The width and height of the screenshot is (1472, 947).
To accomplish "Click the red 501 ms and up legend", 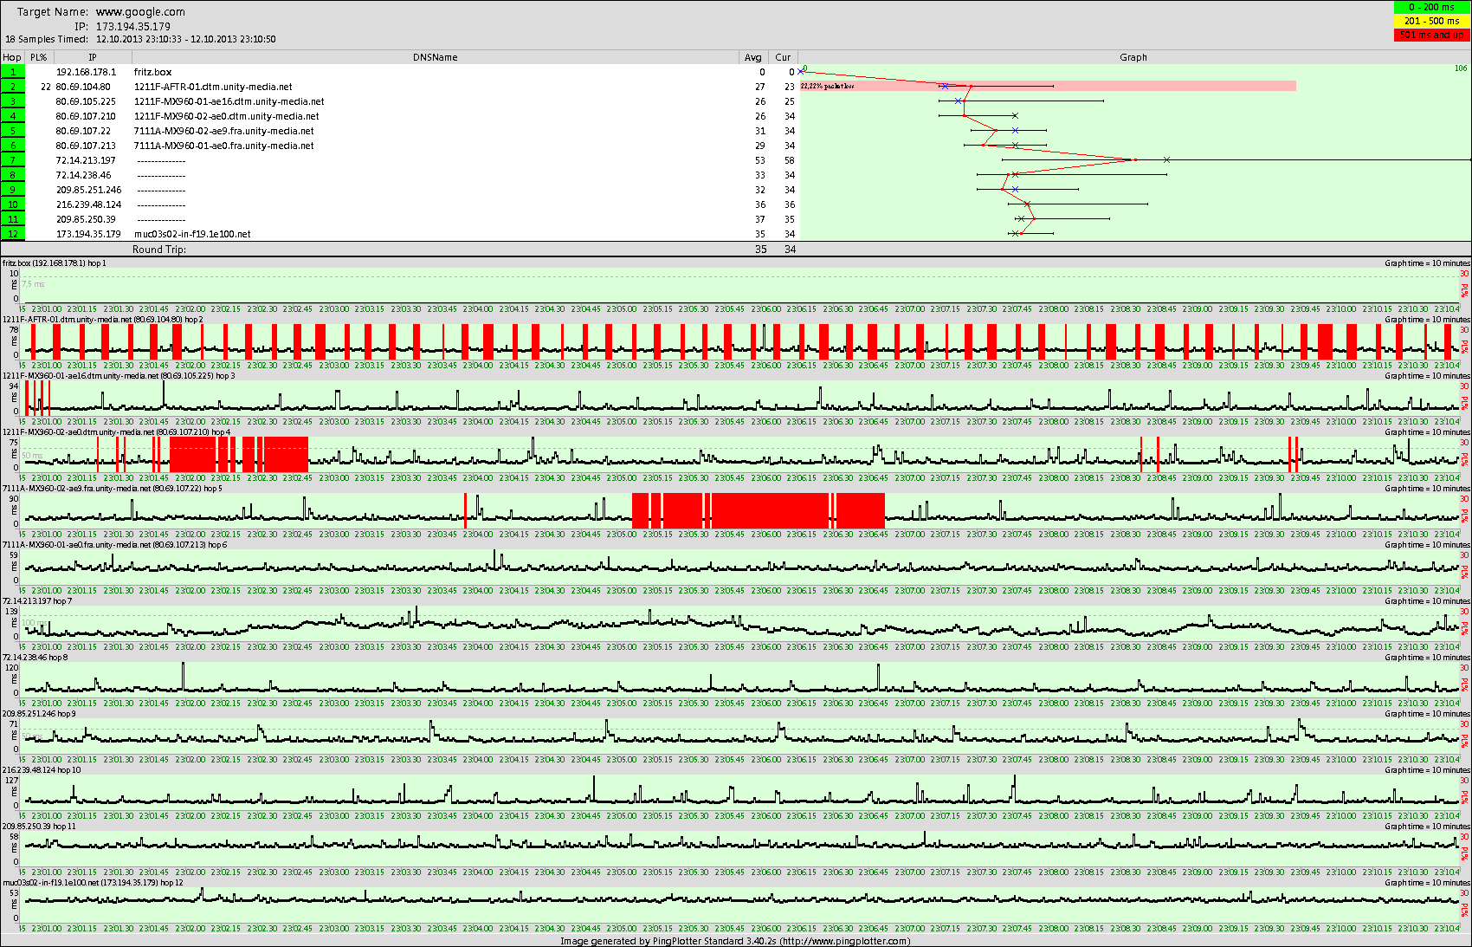I will 1430,35.
